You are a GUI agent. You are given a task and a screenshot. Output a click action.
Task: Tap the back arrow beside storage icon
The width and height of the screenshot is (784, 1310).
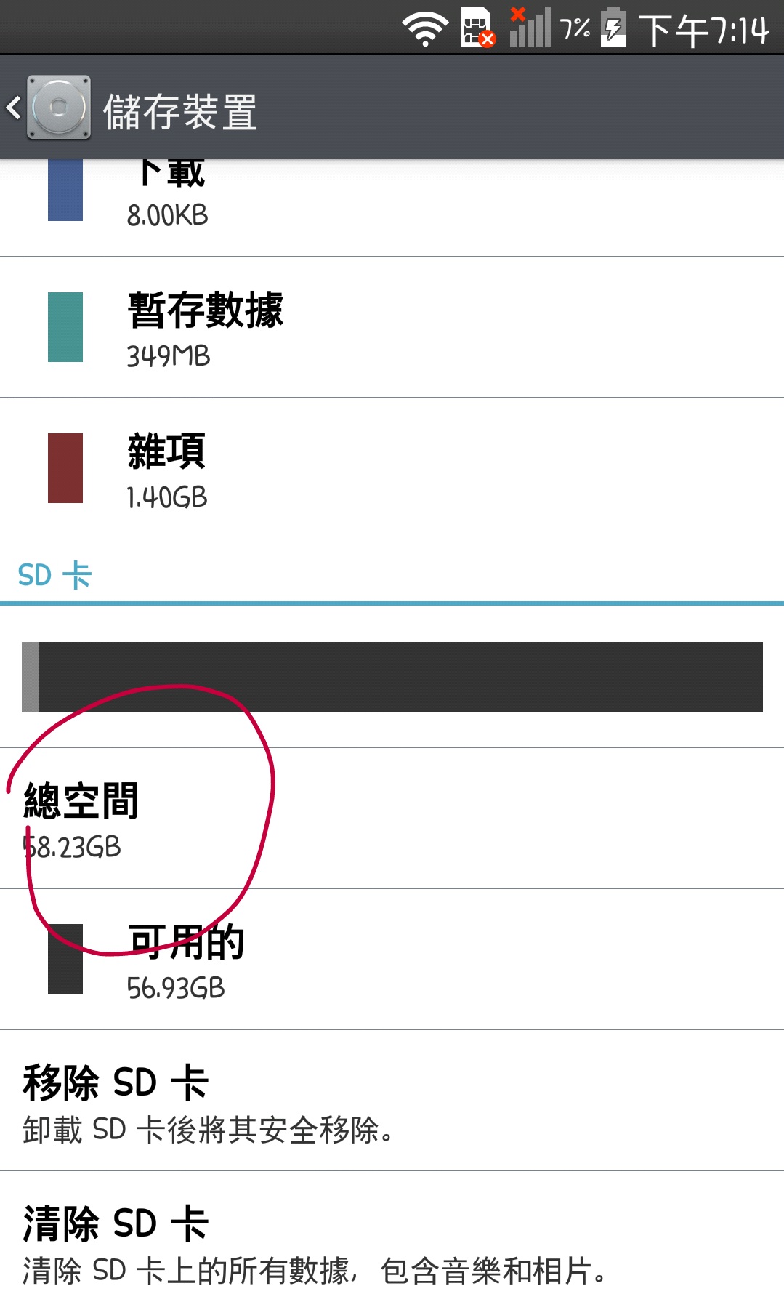[13, 108]
